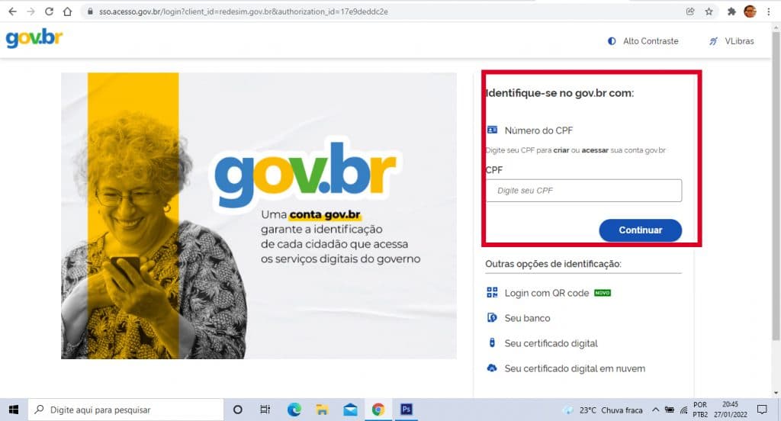
Task: Click the cloud certificate icon
Action: (x=492, y=368)
